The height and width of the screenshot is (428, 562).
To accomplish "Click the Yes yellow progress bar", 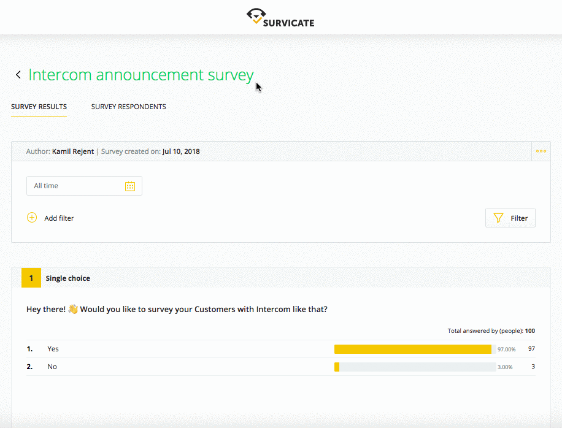I will coord(413,349).
